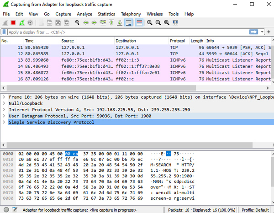Sort by the Length column header

point(197,41)
